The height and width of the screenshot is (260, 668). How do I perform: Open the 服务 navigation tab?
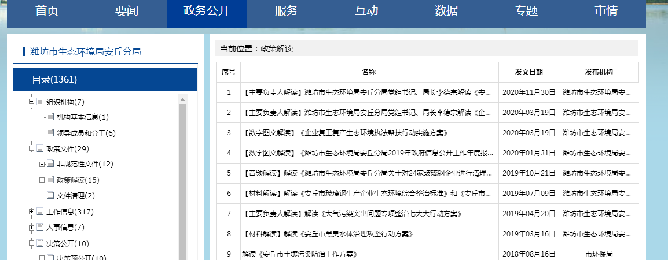287,10
